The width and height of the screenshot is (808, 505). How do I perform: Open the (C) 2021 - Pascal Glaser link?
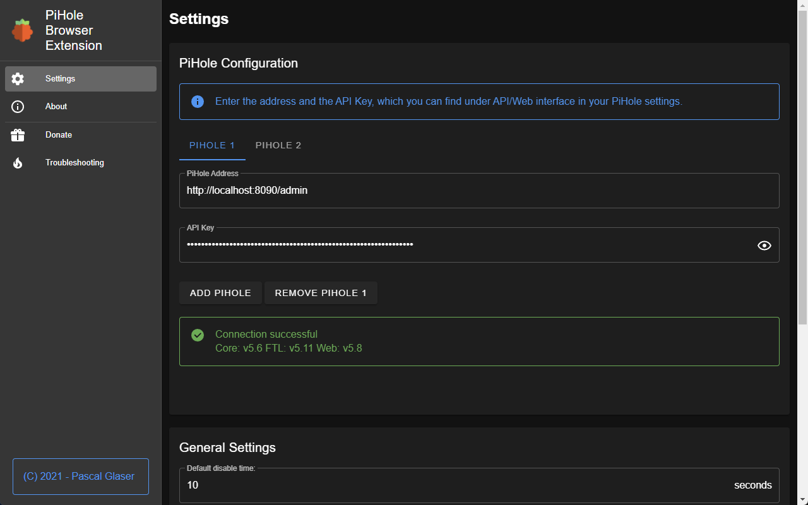point(80,477)
